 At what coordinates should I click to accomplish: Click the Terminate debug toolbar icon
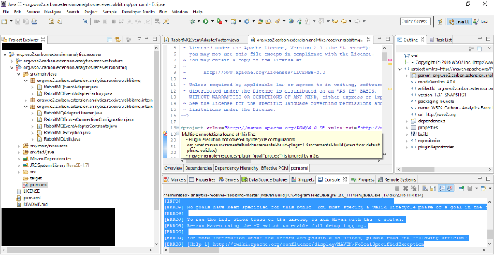[x=114, y=21]
